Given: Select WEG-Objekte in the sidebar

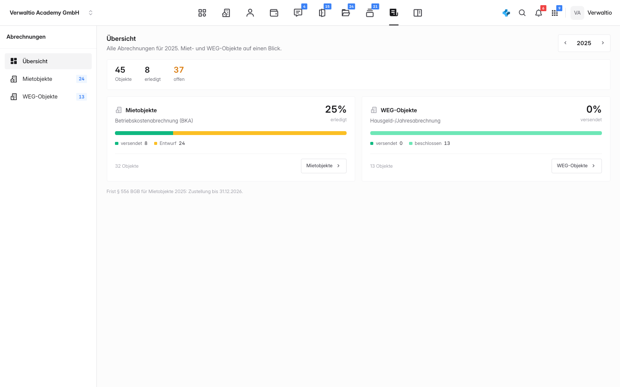Looking at the screenshot, I should point(48,97).
